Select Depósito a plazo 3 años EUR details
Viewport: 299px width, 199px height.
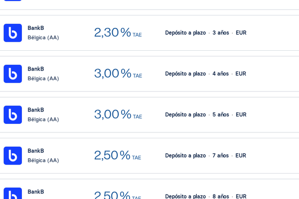[x=206, y=33]
